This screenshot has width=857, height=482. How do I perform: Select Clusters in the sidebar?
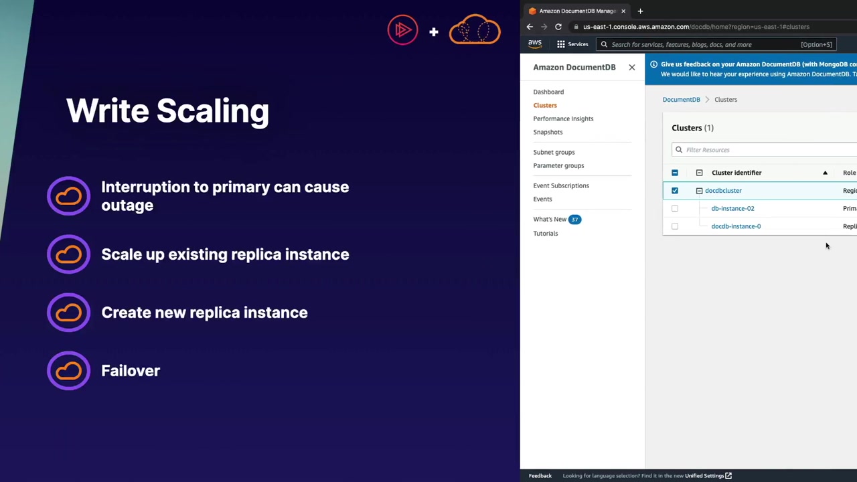pos(545,105)
